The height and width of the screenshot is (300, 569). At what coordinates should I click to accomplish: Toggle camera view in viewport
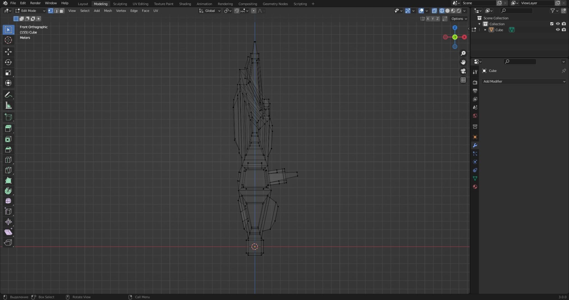click(x=463, y=71)
